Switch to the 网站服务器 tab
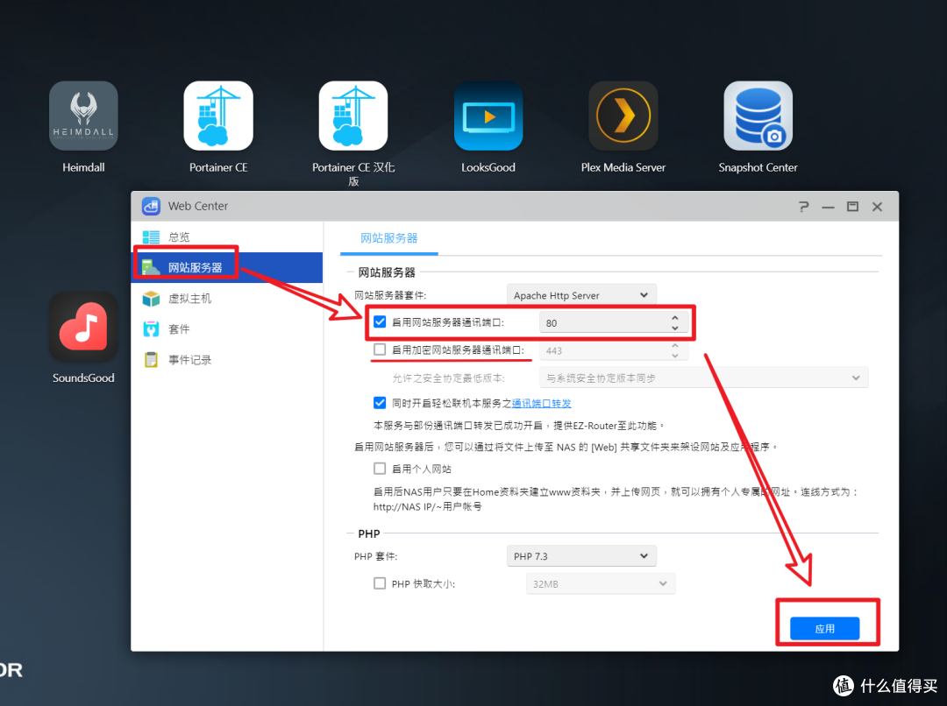The width and height of the screenshot is (947, 706). coord(389,238)
